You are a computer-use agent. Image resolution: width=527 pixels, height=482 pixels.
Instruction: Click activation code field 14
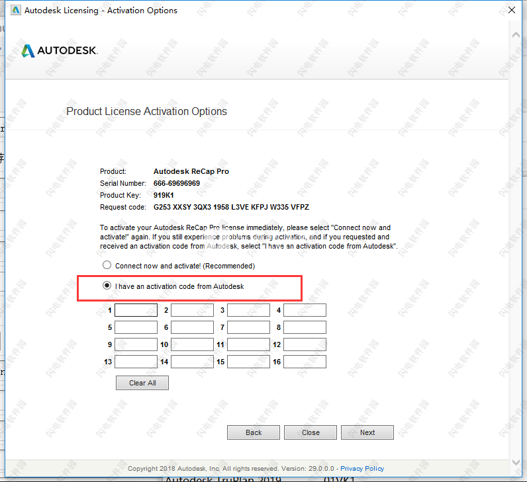[x=192, y=362]
